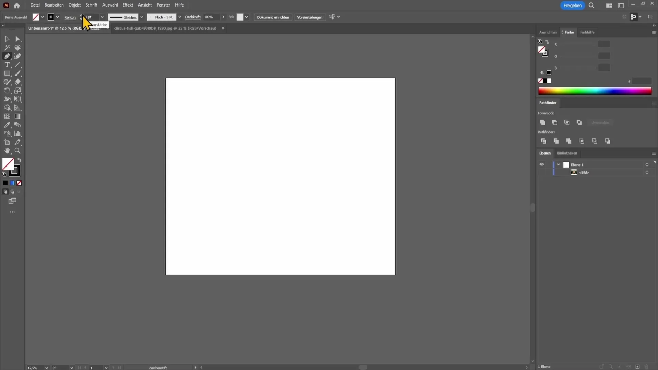Click Pathfinder Minus Front icon
Screen dimensions: 658x370
coord(555,122)
